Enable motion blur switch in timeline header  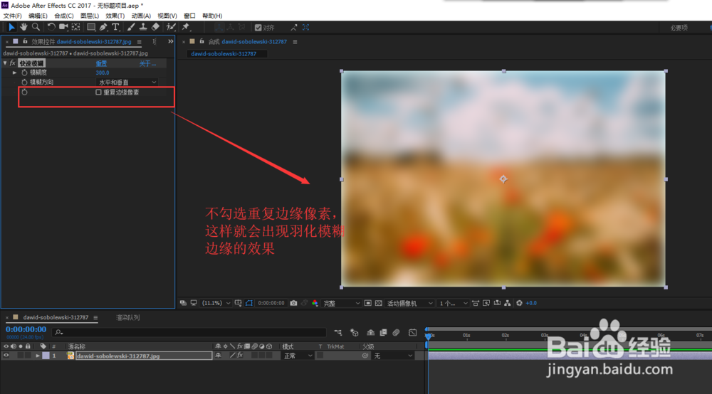pyautogui.click(x=396, y=332)
